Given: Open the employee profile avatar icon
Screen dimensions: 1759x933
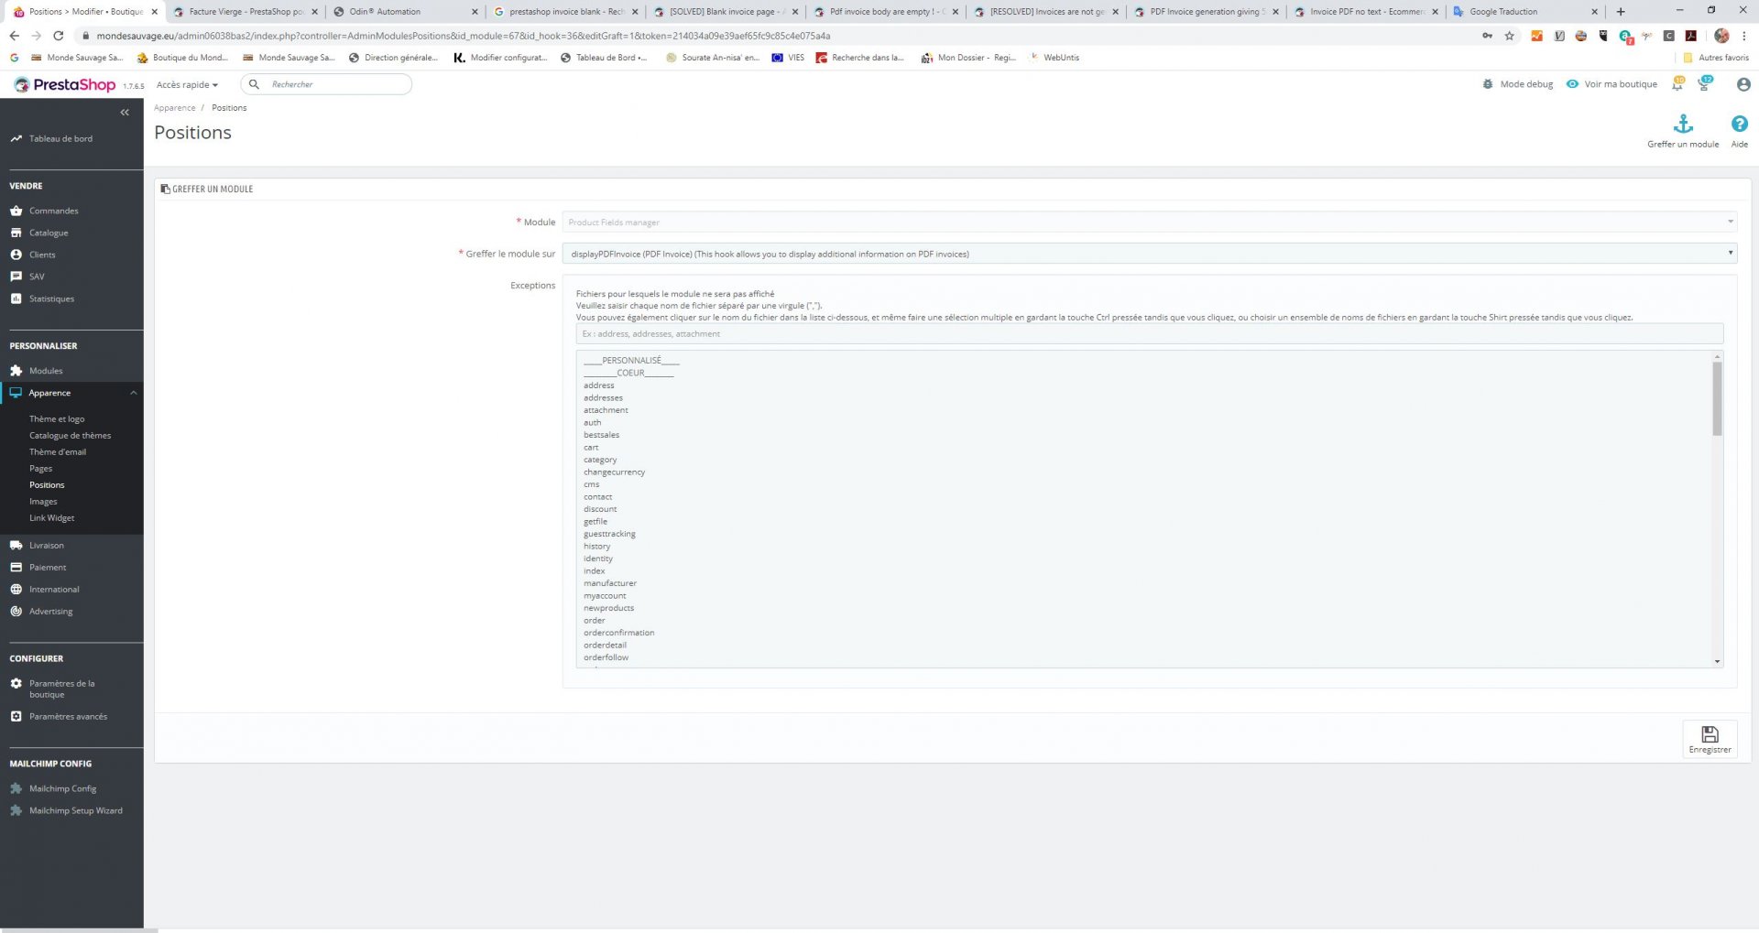Looking at the screenshot, I should [x=1743, y=84].
